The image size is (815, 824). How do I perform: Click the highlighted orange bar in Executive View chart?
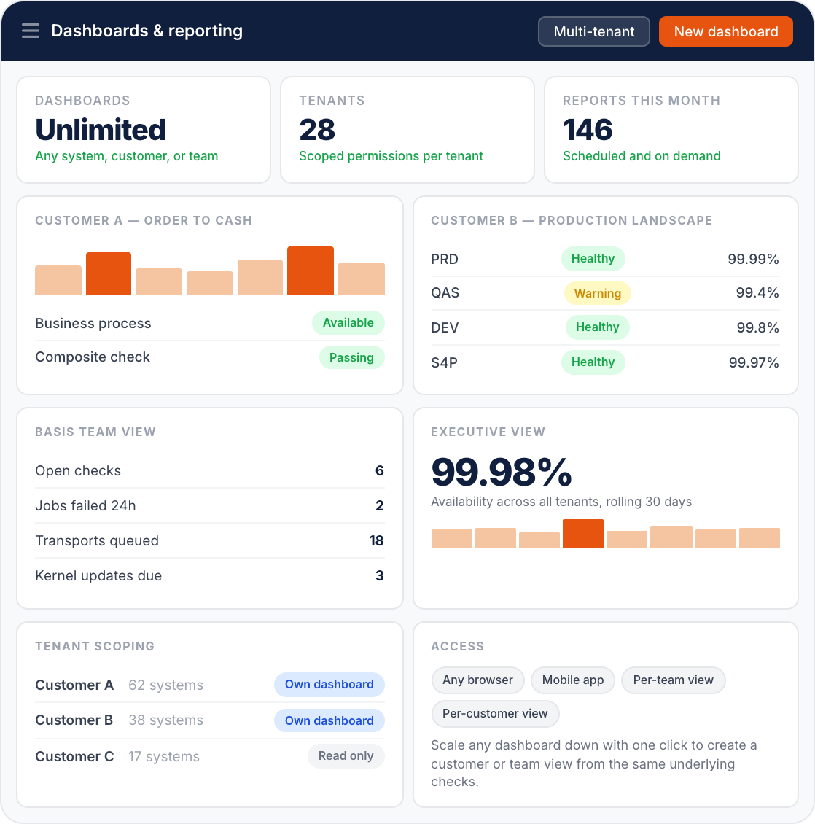click(582, 533)
